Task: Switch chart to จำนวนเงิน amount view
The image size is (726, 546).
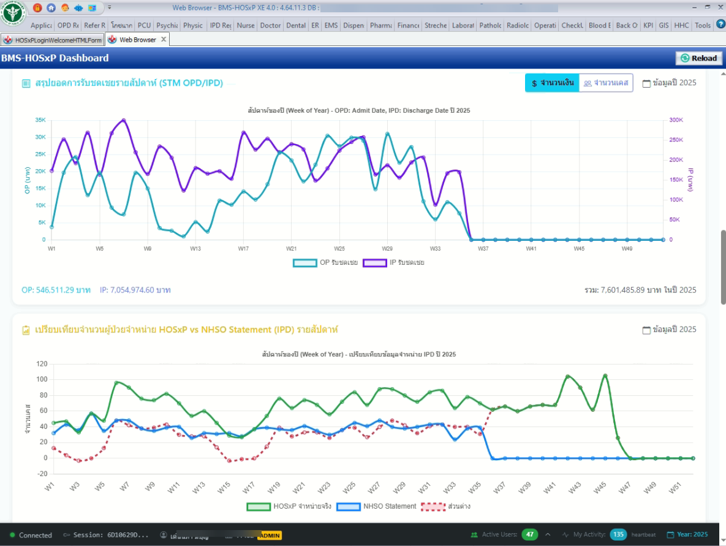Action: coord(552,83)
